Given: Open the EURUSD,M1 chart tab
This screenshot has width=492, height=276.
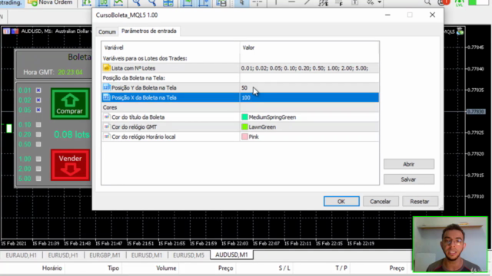Looking at the screenshot, I should point(147,255).
